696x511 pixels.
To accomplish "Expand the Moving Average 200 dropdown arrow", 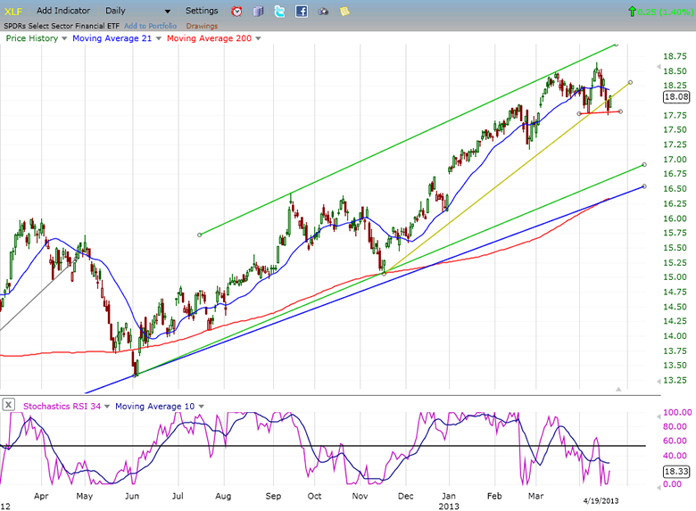I will 258,38.
